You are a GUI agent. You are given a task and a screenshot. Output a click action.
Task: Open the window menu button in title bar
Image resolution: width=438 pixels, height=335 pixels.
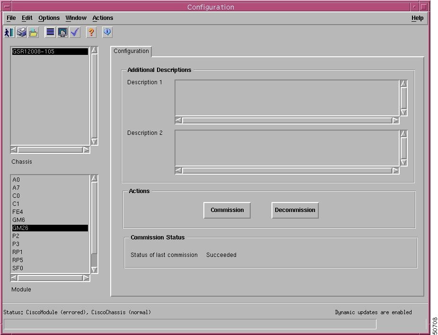(x=7, y=7)
